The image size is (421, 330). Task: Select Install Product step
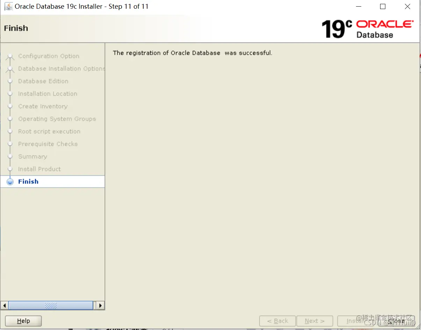39,169
